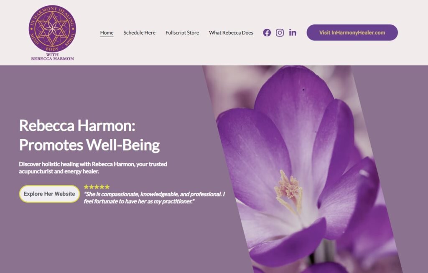Click the "With Rebecca Harmon" caption under logo
Image resolution: width=428 pixels, height=273 pixels.
click(52, 57)
